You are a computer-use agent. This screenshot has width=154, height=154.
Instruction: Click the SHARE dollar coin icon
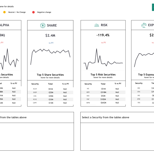click(x=43, y=25)
